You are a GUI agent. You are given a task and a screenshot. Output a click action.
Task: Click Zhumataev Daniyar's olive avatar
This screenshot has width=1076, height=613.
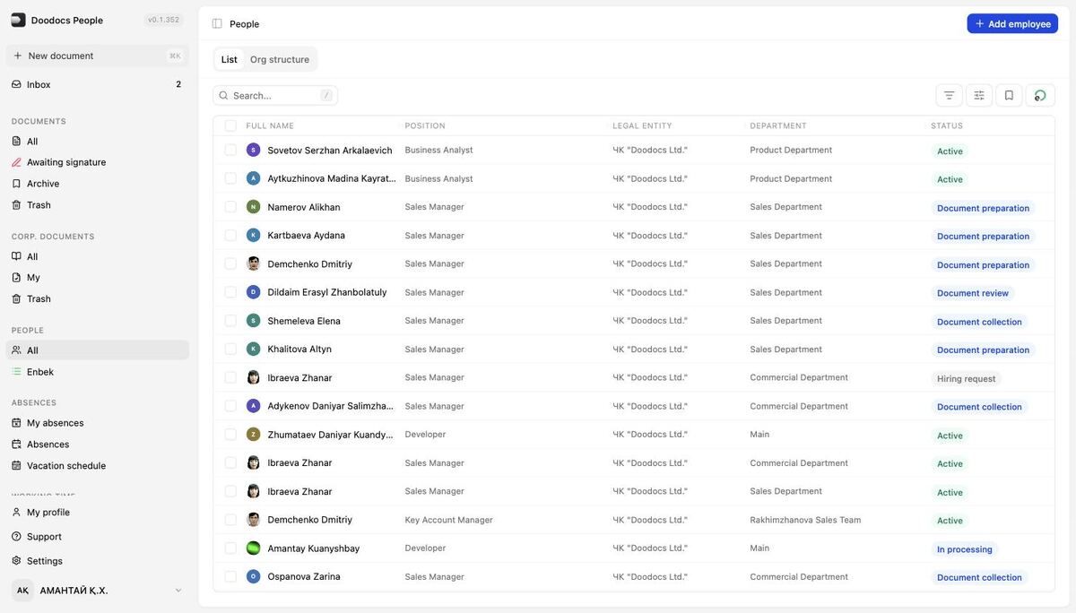254,435
